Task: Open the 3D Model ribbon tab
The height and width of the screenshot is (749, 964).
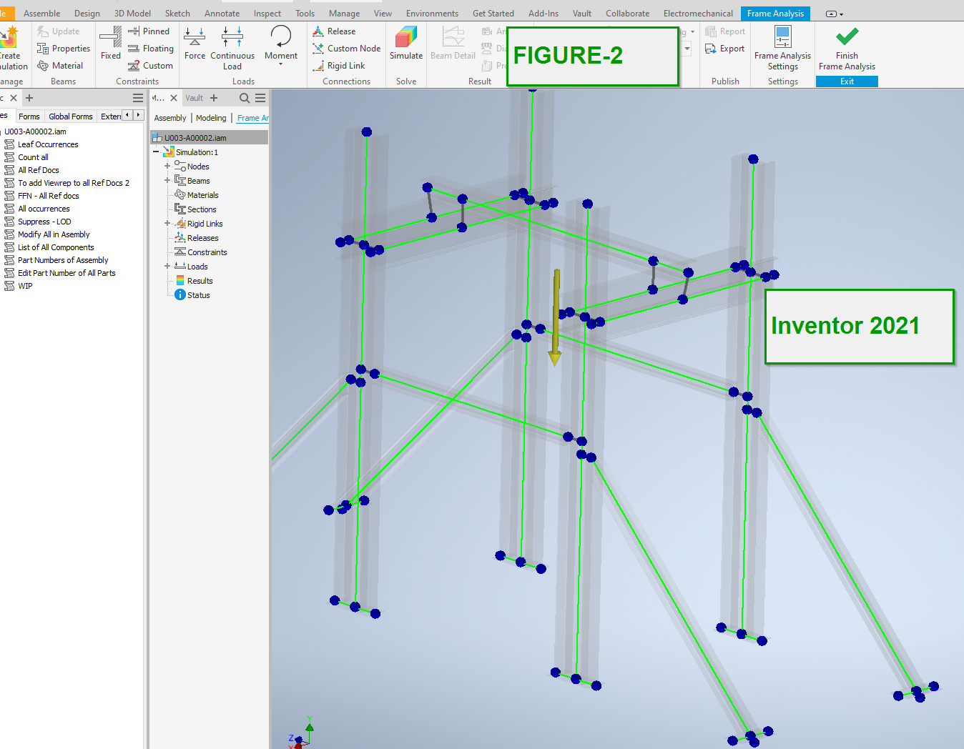Action: 132,14
